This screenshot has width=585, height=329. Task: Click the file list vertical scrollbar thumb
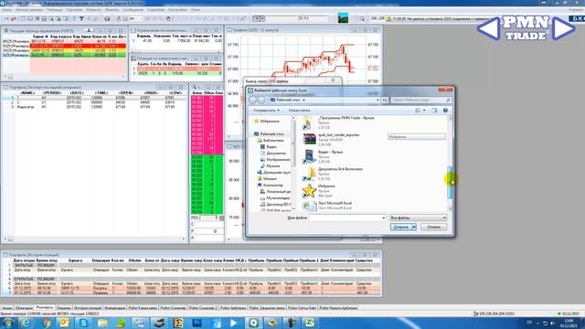click(450, 183)
